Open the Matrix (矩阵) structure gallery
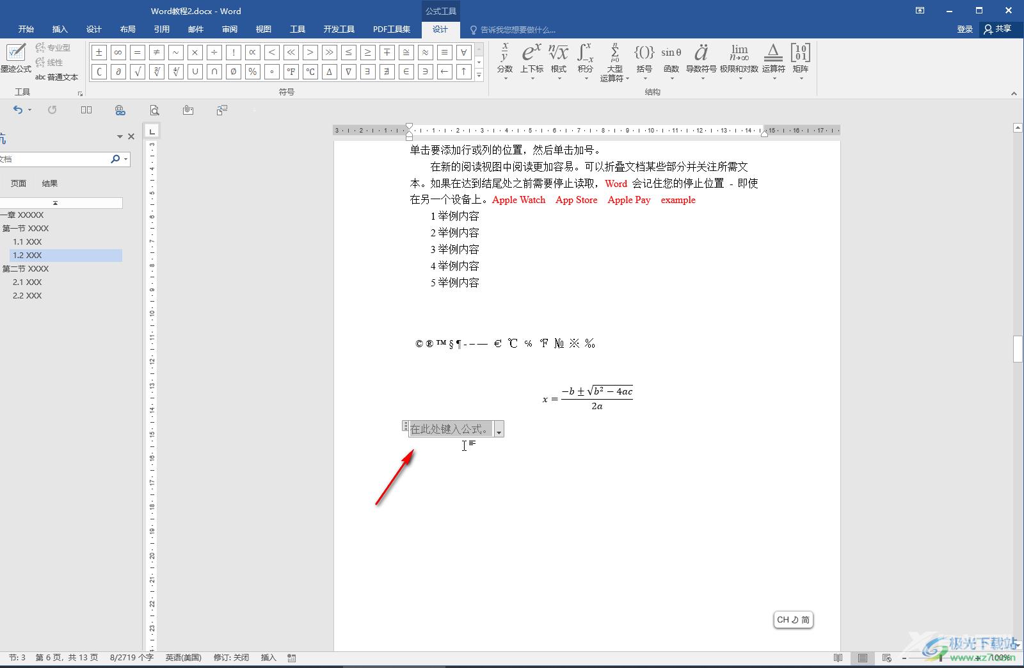The image size is (1024, 668). [x=801, y=61]
